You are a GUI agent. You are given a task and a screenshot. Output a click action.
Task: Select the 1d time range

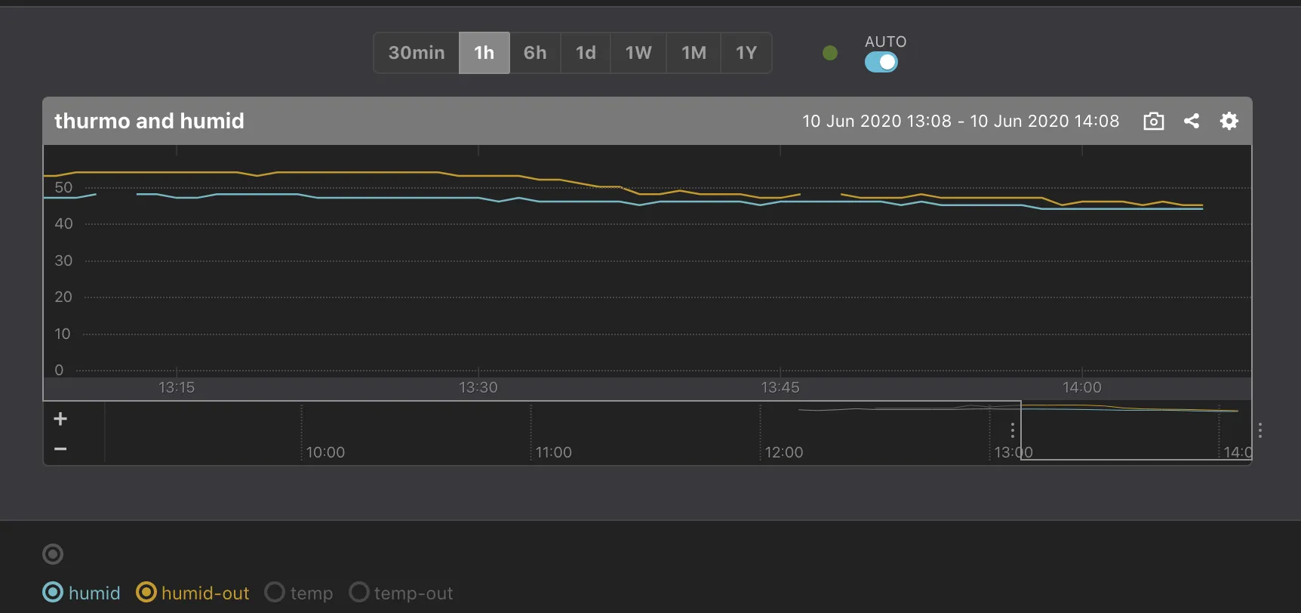click(x=586, y=53)
